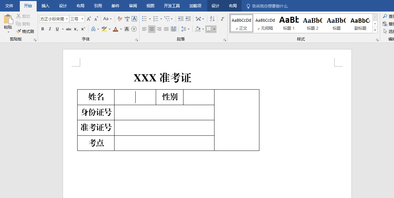Image resolution: width=394 pixels, height=198 pixels.
Task: Apply red font color
Action: point(115,29)
